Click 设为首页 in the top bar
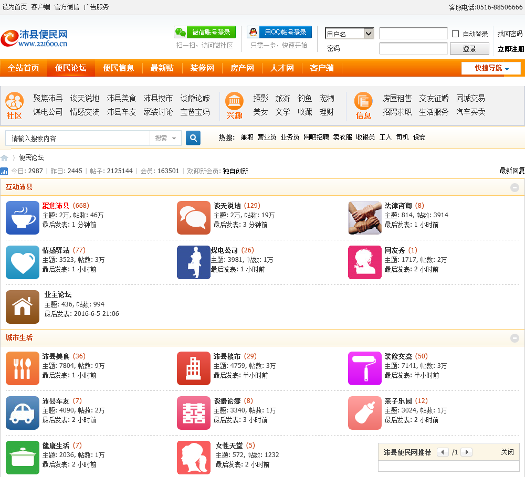The image size is (525, 477). point(14,7)
